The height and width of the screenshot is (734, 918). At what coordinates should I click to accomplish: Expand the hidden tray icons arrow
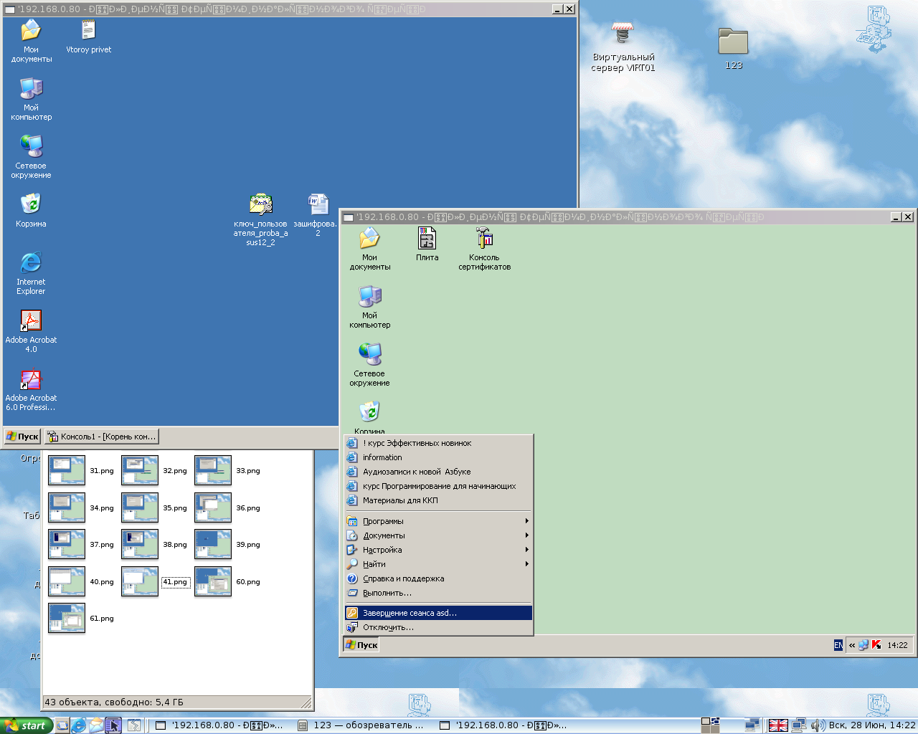(x=852, y=645)
